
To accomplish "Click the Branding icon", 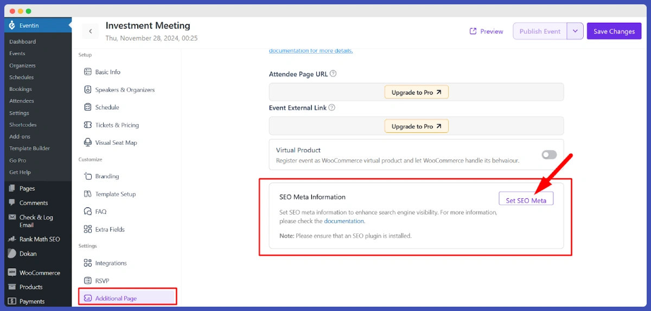I will [x=87, y=176].
